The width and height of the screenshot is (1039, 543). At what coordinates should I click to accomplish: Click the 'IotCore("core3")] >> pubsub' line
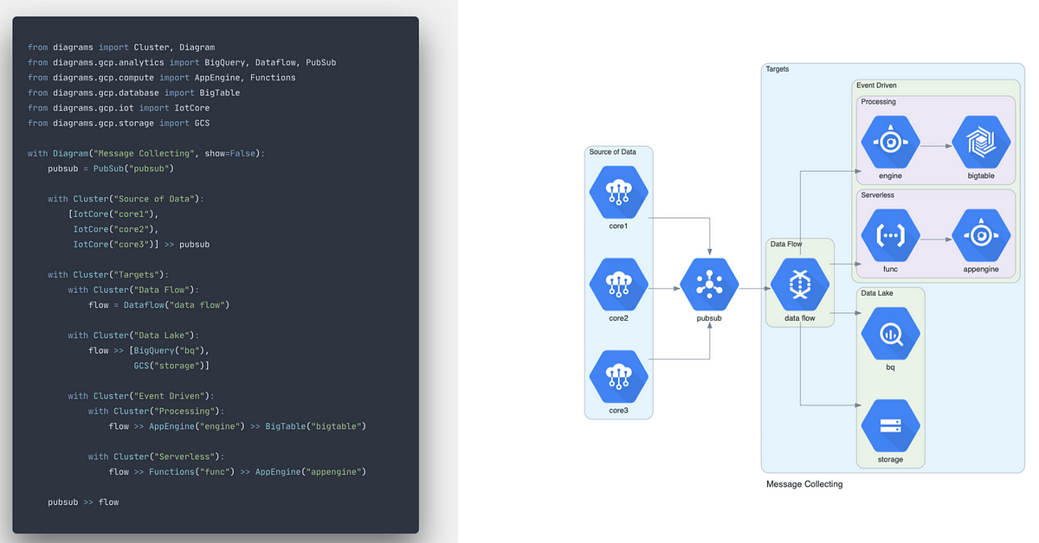tap(141, 245)
